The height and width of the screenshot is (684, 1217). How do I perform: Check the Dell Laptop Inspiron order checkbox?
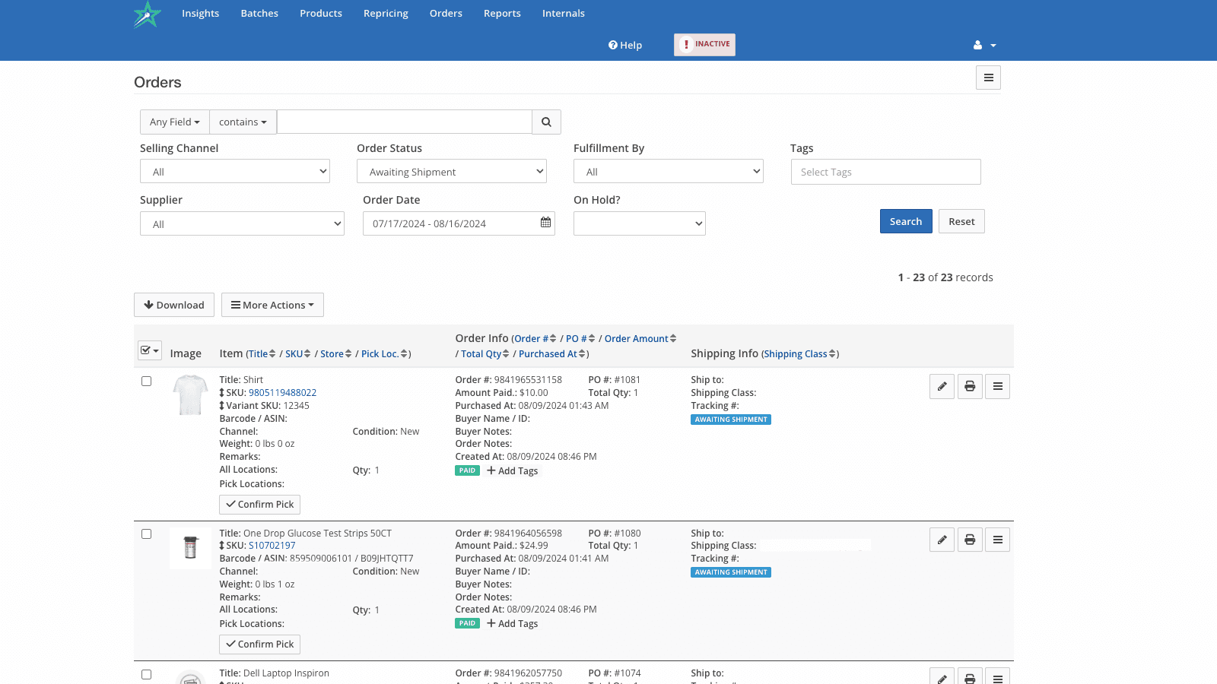point(147,674)
